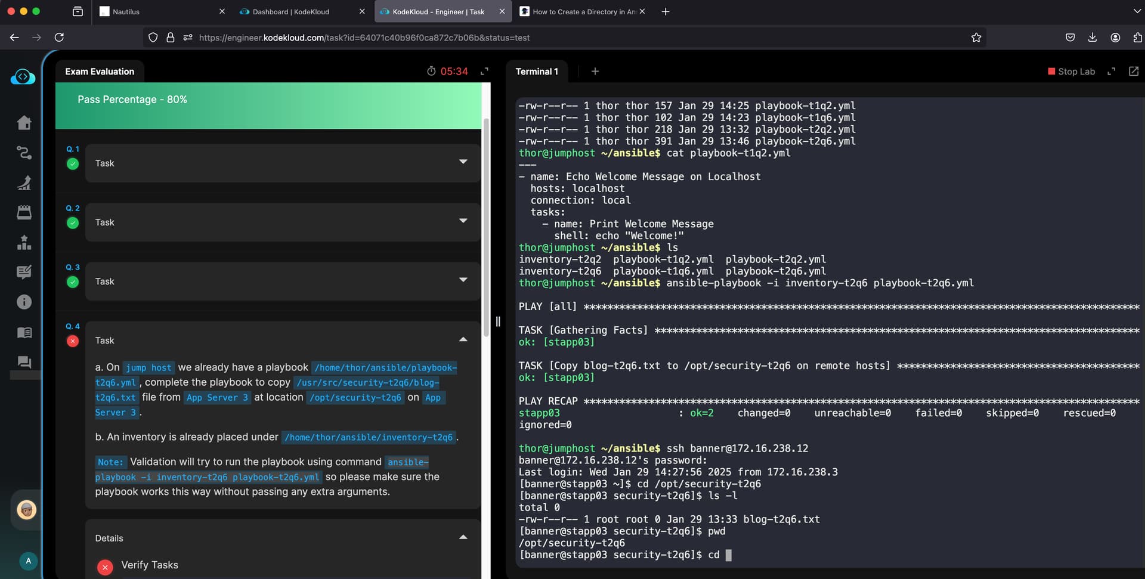Viewport: 1145px width, 579px height.
Task: Click the Stop Lab button
Action: [1071, 72]
